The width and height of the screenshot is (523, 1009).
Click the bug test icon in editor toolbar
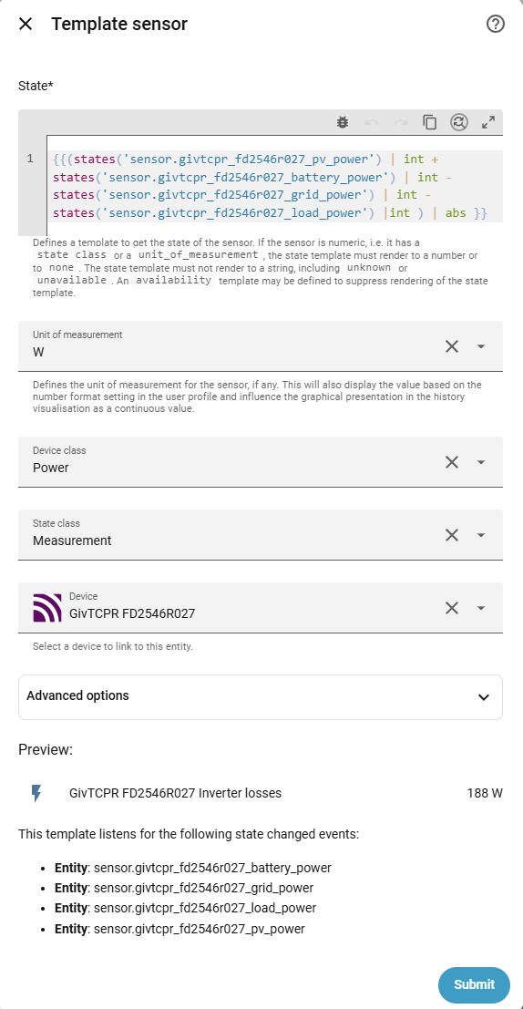343,122
